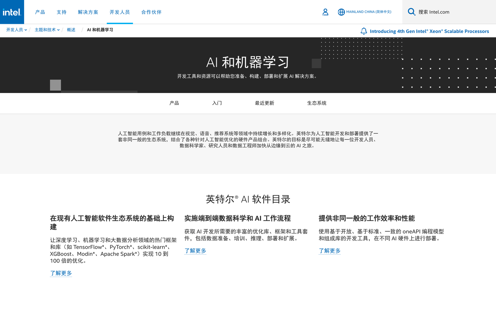Click AI 和机器学习 breadcrumb text
Image resolution: width=496 pixels, height=310 pixels.
click(x=100, y=30)
